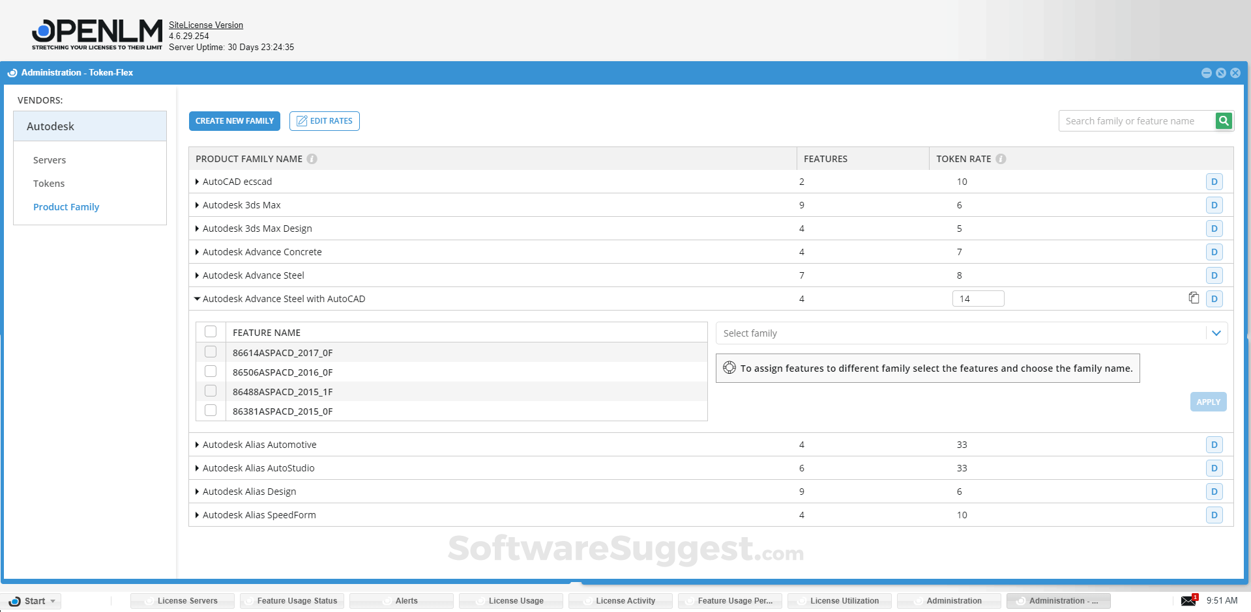Screen dimensions: 1251x612
Task: Click the 9:51 AM clock
Action: [x=1222, y=600]
